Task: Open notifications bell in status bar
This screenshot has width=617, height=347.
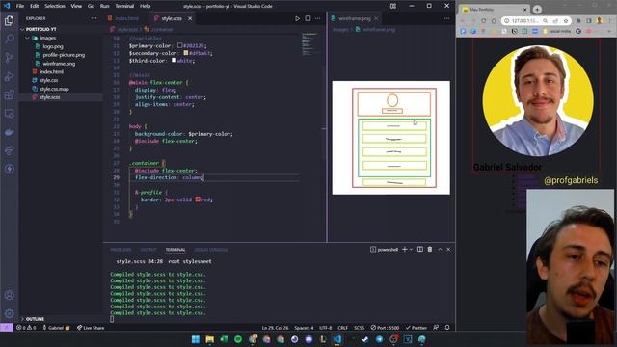Action: coord(447,328)
